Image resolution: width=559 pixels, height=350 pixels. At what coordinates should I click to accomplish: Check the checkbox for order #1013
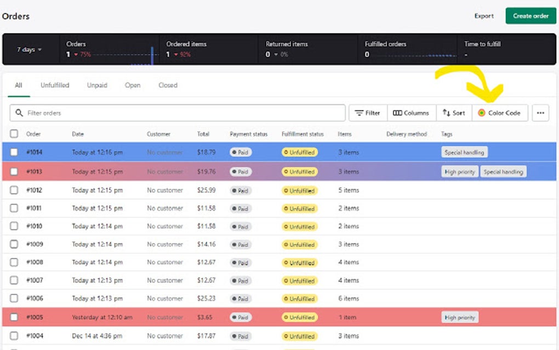tap(14, 171)
